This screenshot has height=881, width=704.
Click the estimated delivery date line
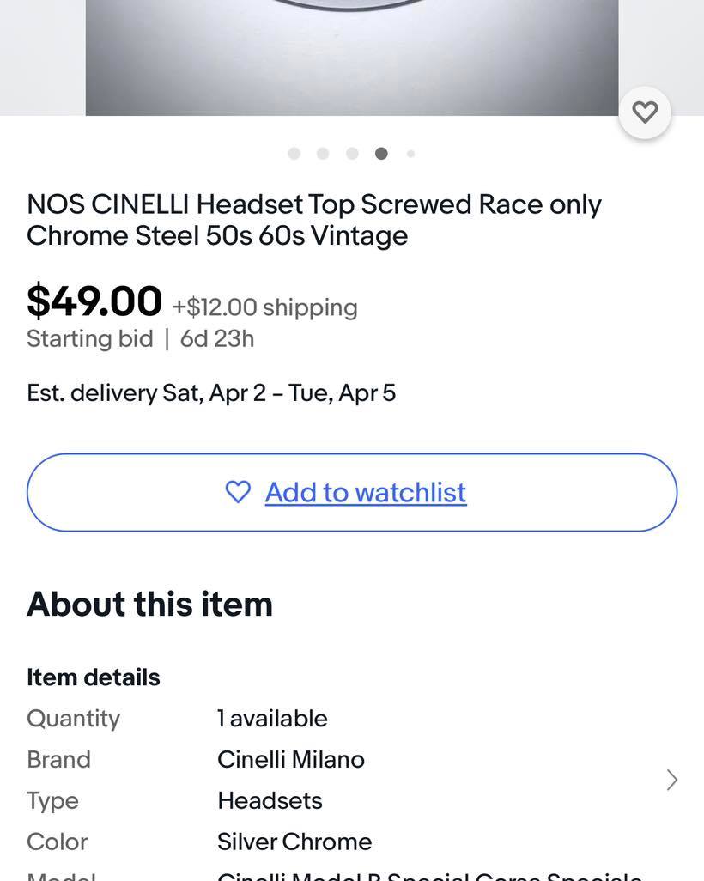tap(211, 393)
